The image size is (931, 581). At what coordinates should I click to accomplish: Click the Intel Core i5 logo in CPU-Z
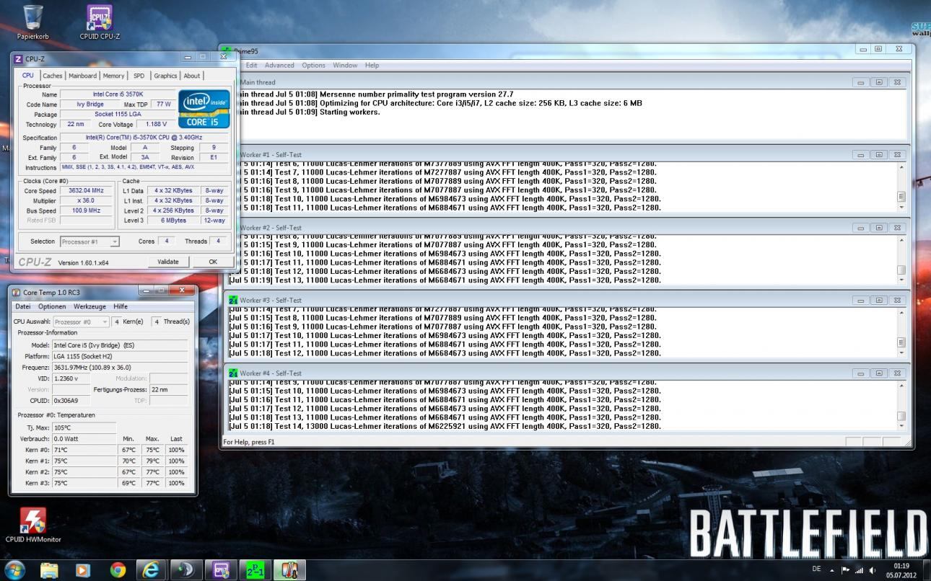point(204,109)
